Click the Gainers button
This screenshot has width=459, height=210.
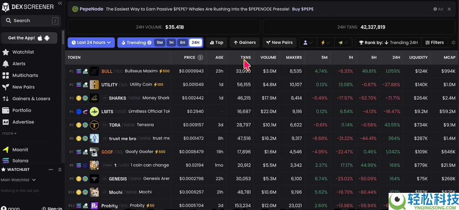click(245, 43)
